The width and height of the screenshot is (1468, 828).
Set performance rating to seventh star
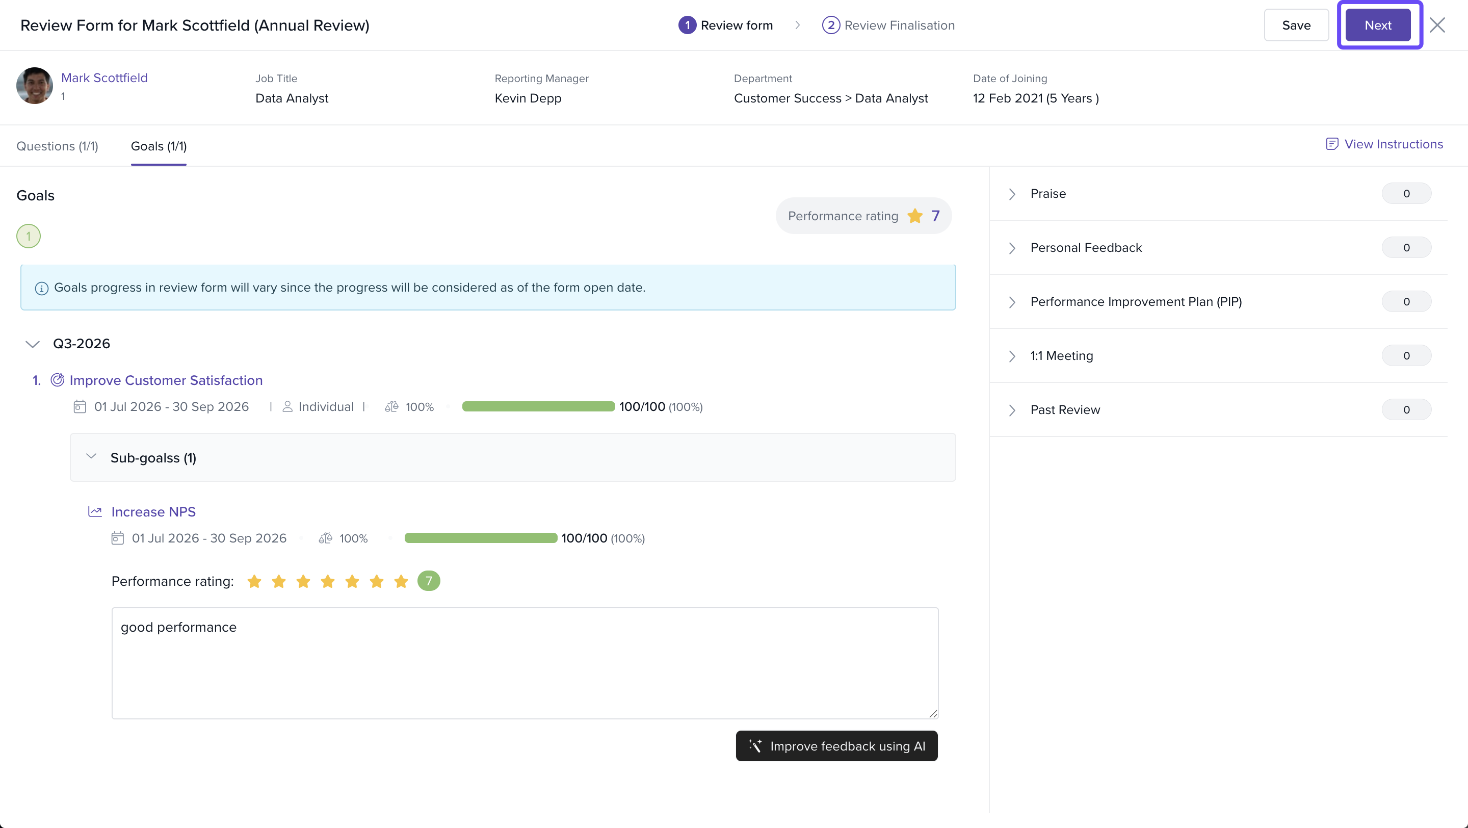pyautogui.click(x=401, y=581)
